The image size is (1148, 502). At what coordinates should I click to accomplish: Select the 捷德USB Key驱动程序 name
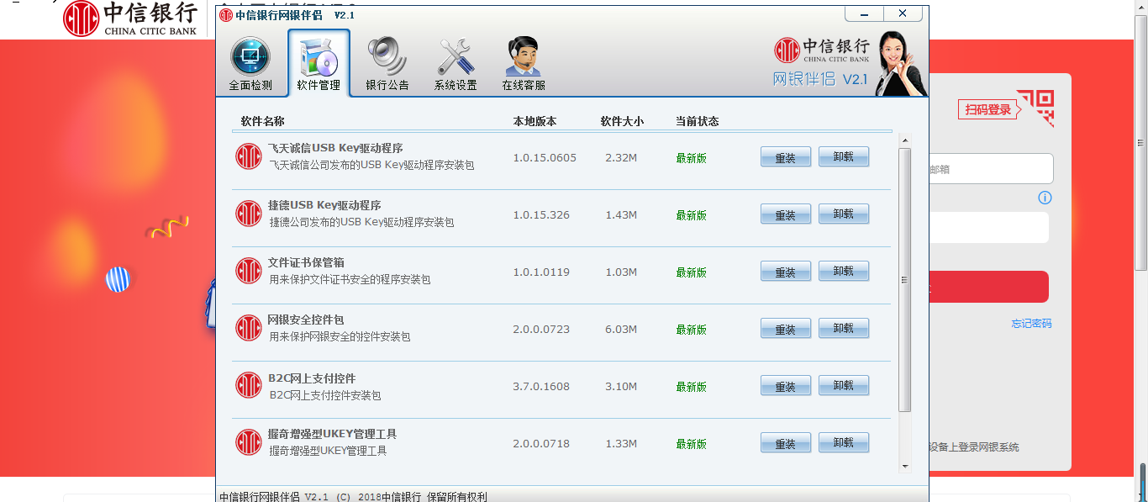click(324, 205)
